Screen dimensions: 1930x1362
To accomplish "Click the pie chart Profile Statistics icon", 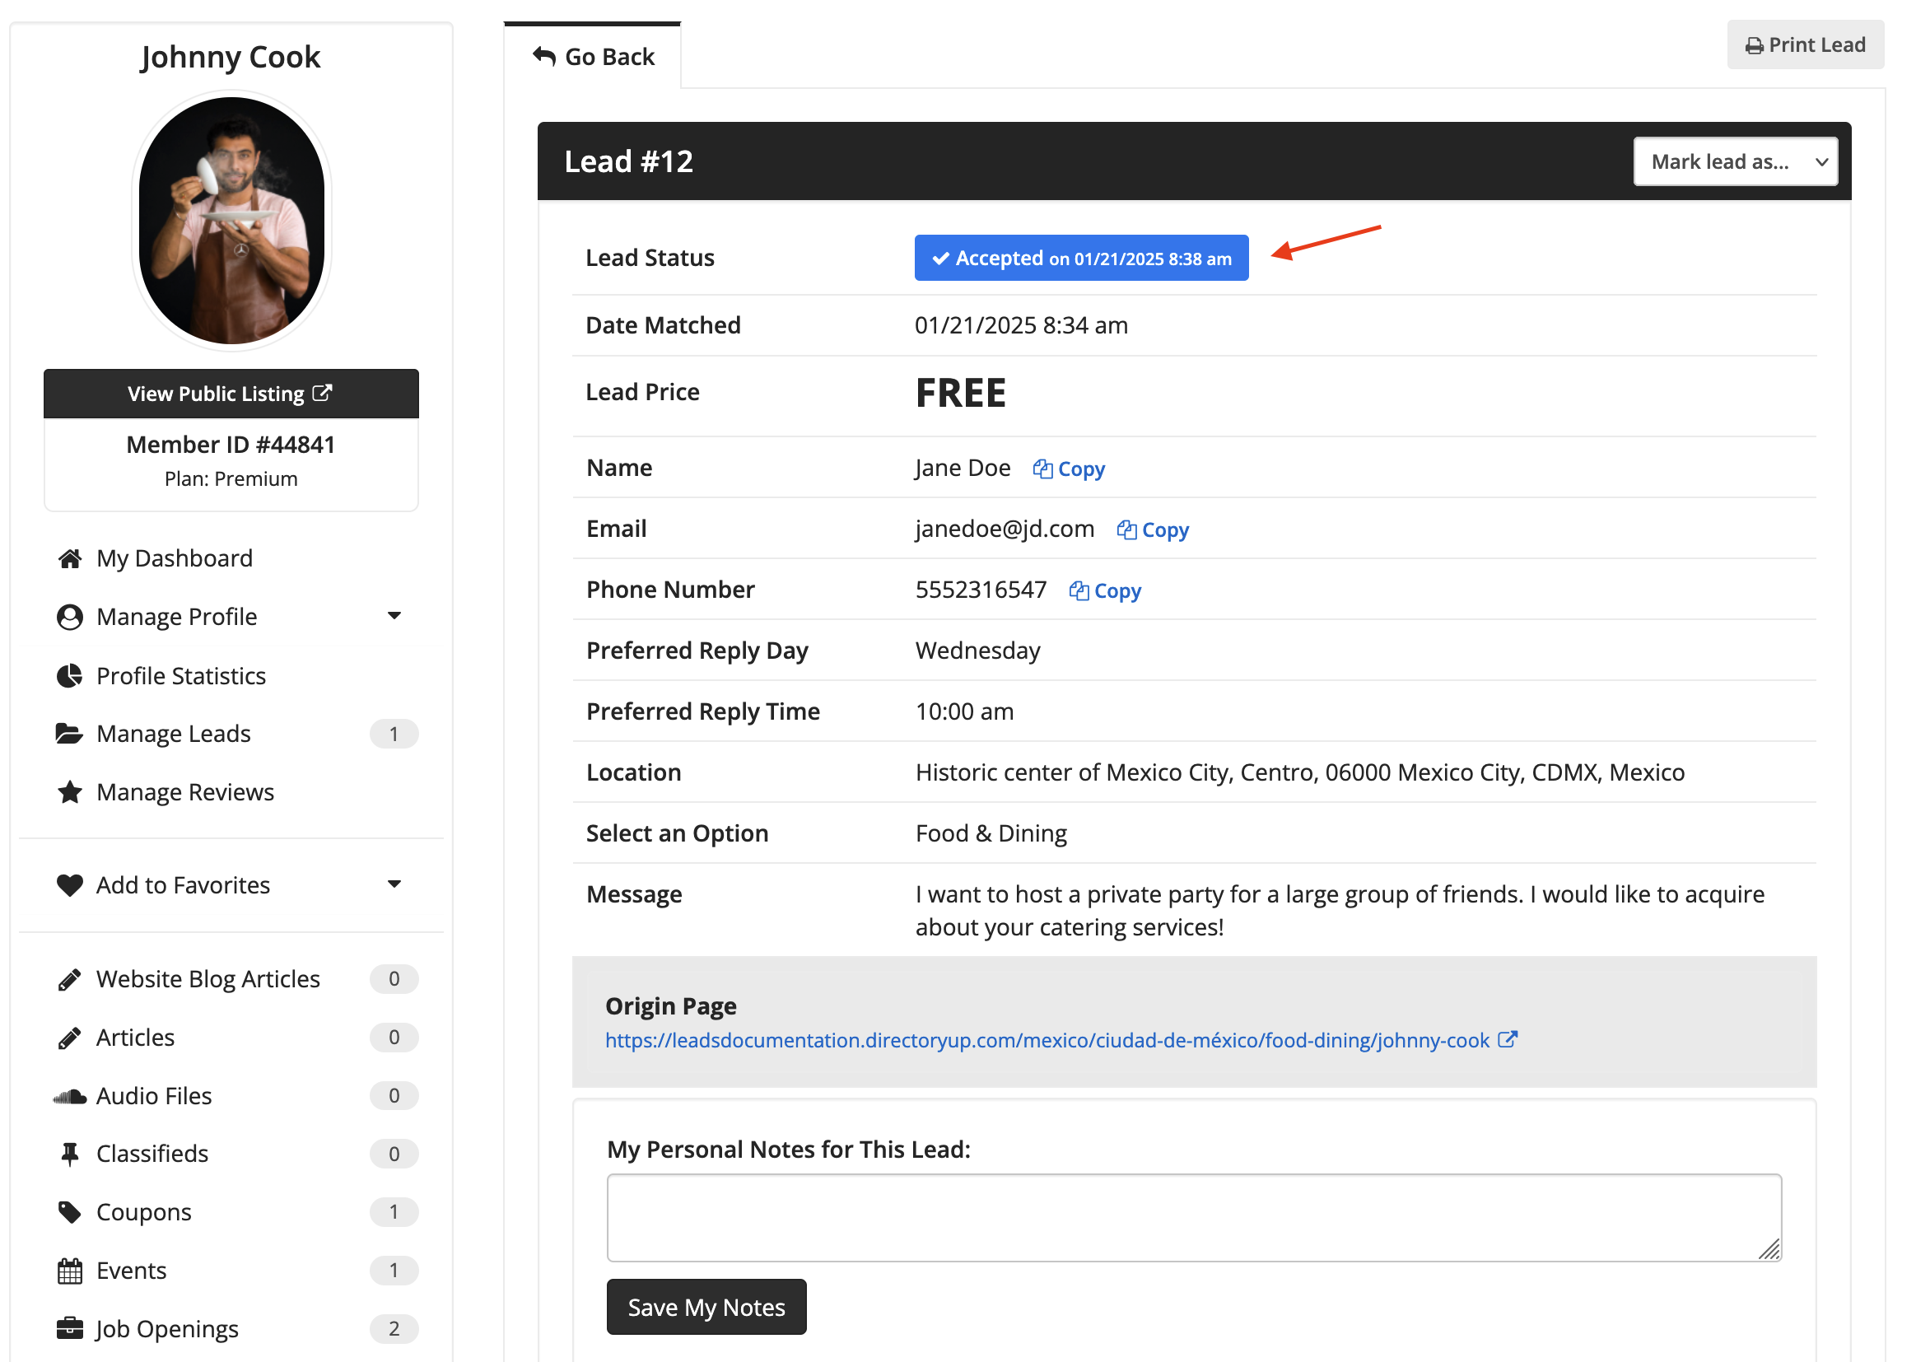I will click(70, 676).
